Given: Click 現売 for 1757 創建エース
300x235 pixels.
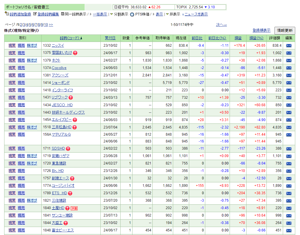Looking at the screenshot, I should point(21,178).
